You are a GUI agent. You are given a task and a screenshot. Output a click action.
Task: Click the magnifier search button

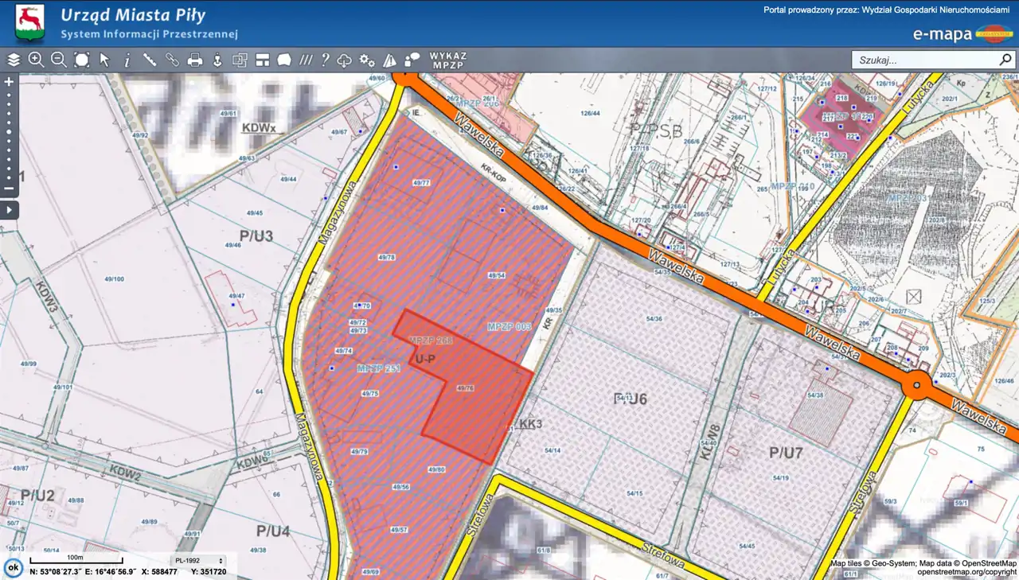pos(1005,60)
